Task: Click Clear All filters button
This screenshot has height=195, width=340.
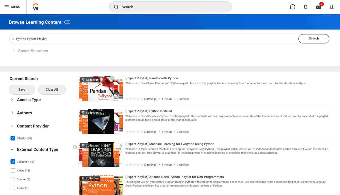Action: [52, 90]
